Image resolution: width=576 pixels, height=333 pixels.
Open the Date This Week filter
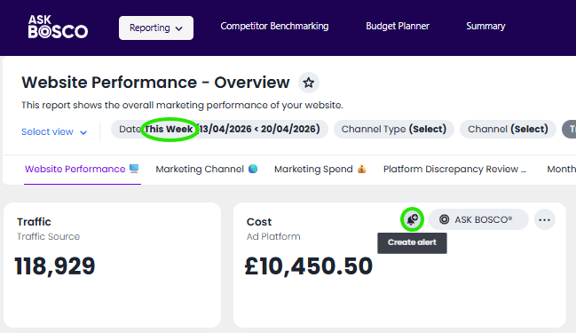point(219,129)
